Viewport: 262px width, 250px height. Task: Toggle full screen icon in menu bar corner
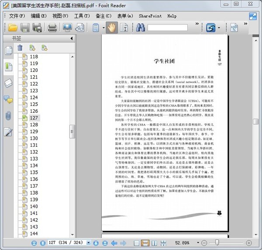253,17
